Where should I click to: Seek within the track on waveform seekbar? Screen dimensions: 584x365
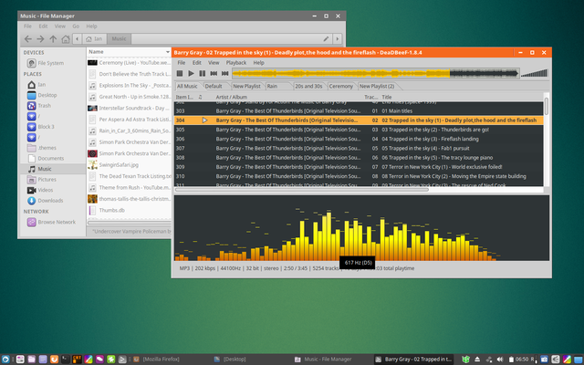[x=375, y=73]
